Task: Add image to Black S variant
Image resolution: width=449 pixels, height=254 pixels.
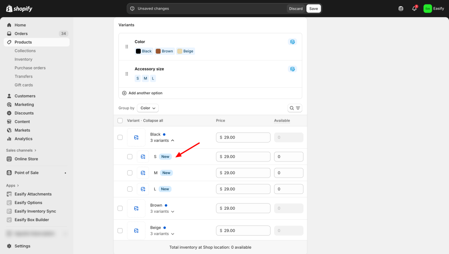Action: [x=143, y=157]
